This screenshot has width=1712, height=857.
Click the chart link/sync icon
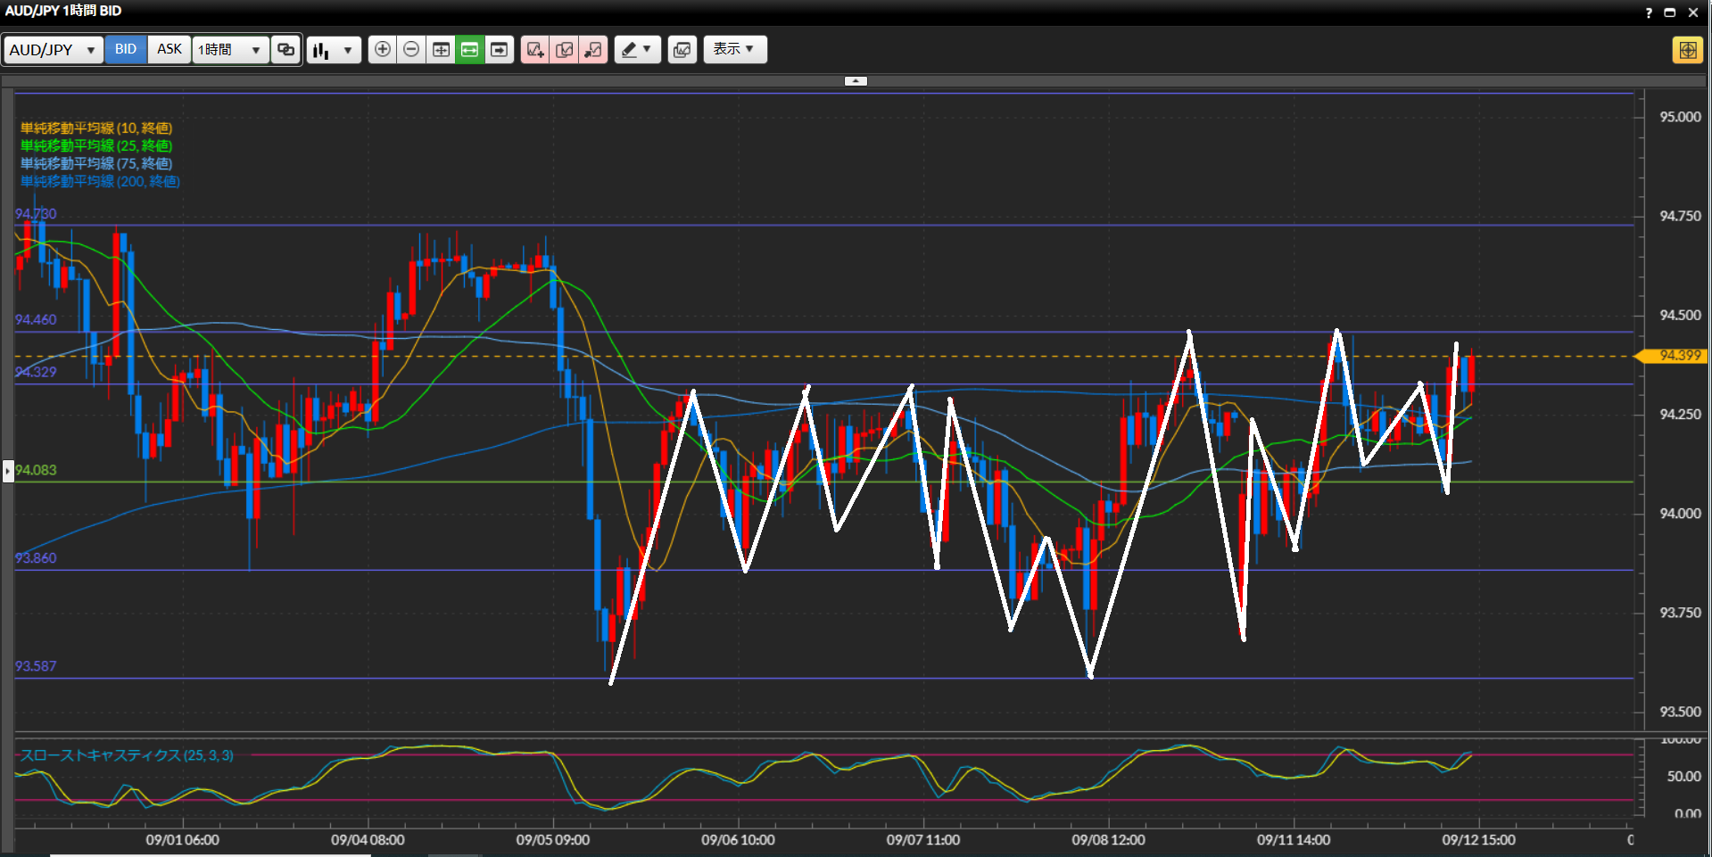coord(285,50)
